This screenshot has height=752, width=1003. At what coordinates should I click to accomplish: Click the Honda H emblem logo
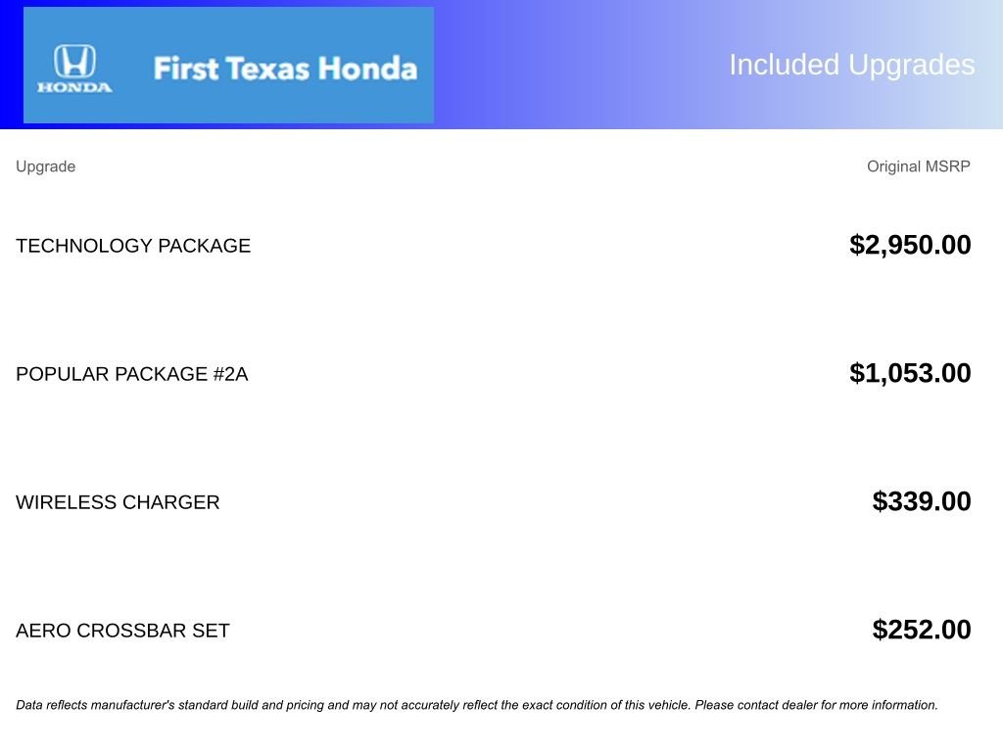(x=74, y=62)
